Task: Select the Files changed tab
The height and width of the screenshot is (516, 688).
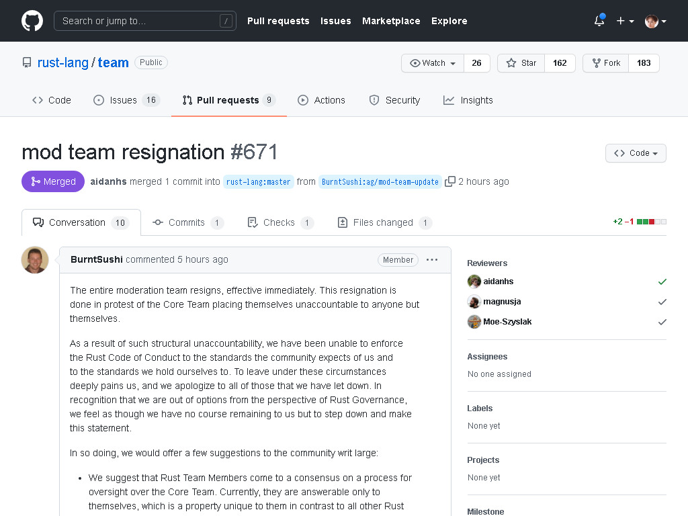Action: (385, 222)
